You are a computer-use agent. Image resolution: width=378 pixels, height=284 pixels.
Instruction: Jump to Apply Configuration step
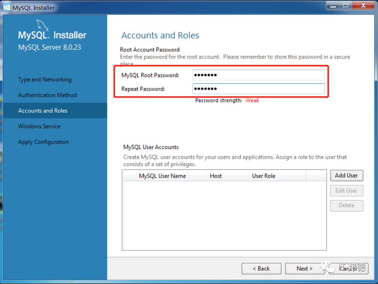tap(44, 142)
